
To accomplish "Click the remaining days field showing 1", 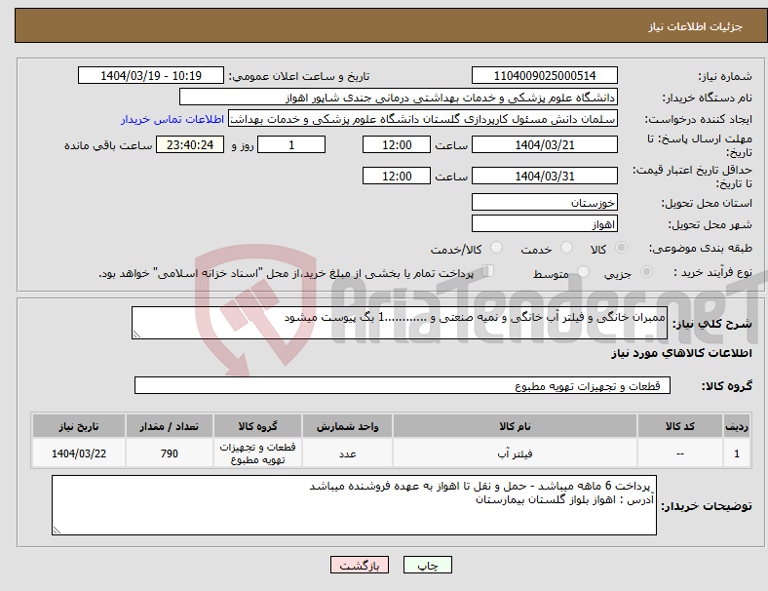I will pyautogui.click(x=291, y=144).
